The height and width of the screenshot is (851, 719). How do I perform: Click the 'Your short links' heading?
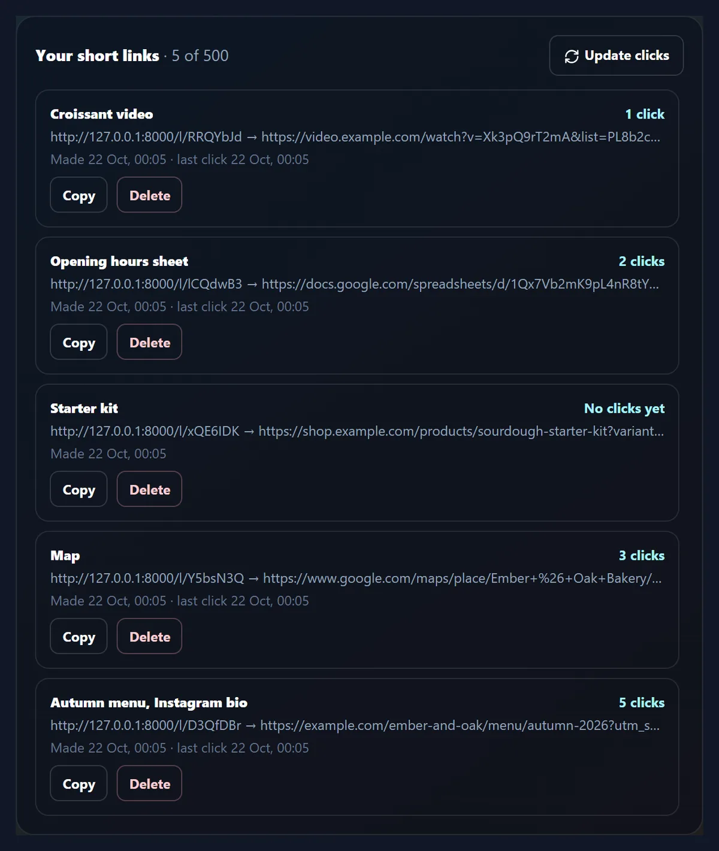tap(98, 56)
